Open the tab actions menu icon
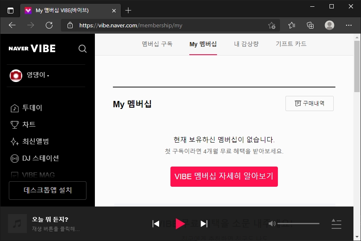The height and width of the screenshot is (241, 361). 10,11
